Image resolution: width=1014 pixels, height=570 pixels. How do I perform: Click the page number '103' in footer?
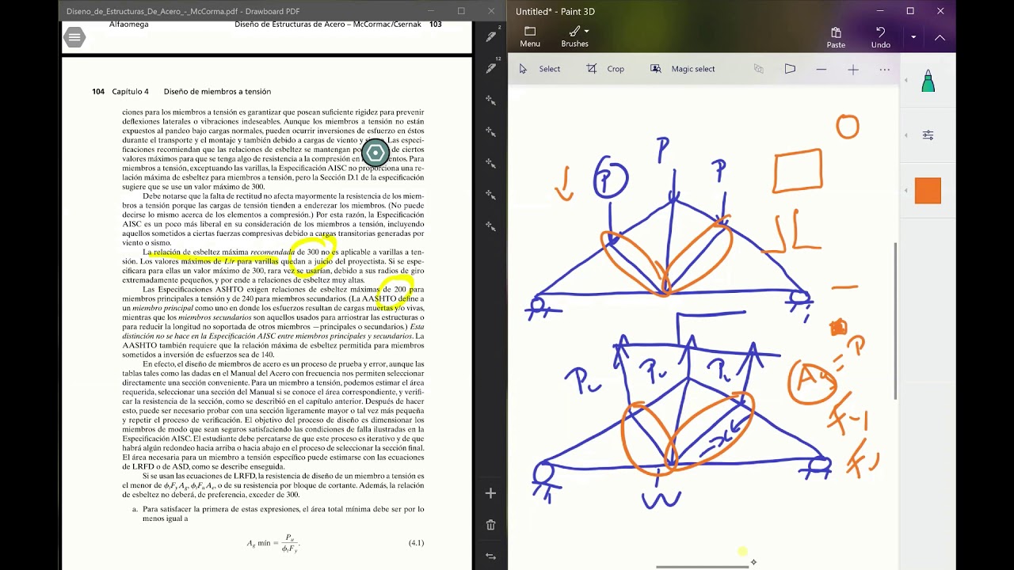tap(435, 25)
